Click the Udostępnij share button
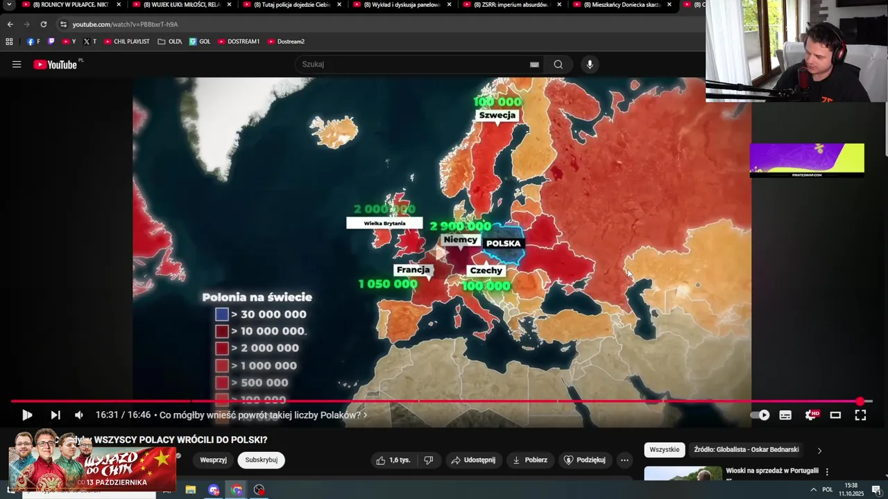The image size is (888, 499). pyautogui.click(x=473, y=460)
